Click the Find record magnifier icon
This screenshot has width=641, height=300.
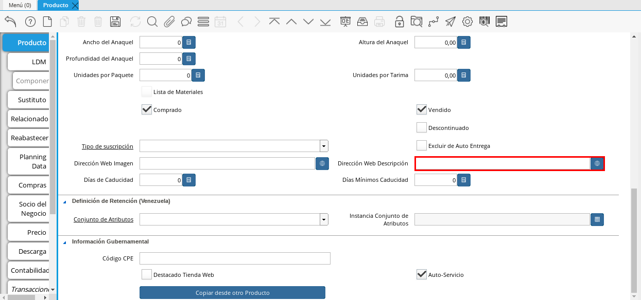(x=152, y=22)
